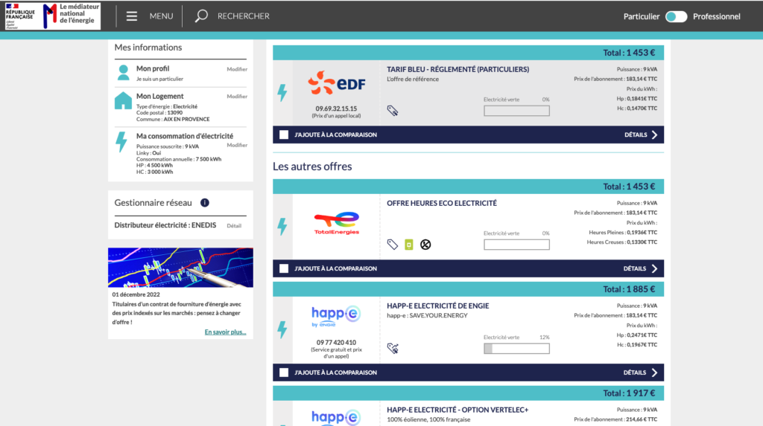Screen dimensions: 763x426
Task: Click the Mon profil person icon
Action: tap(123, 73)
